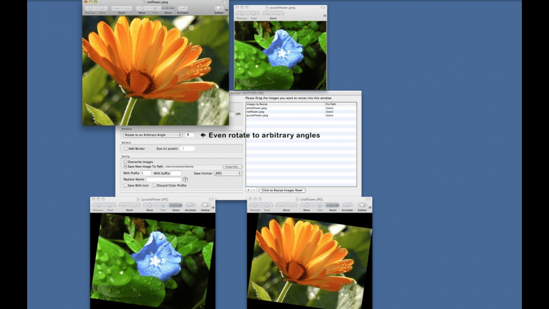Screen dimensions: 549x309
Task: Click Annotate in the 1purpleflower.JPEG window
Action: 191,205
